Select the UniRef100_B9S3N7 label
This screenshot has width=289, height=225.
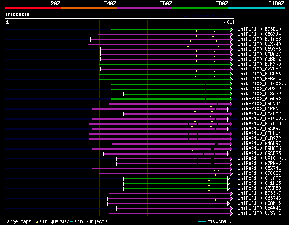tap(259, 193)
